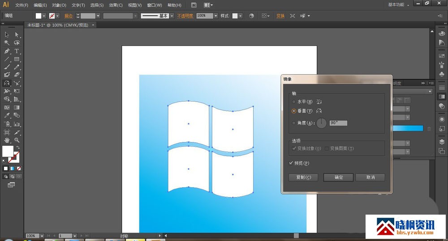Select the Selection (black arrow) tool
Viewport: 448px width, 241px height.
[7, 34]
